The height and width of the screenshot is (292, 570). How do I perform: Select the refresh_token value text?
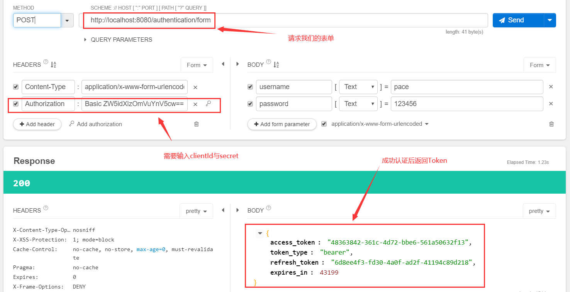(x=402, y=262)
